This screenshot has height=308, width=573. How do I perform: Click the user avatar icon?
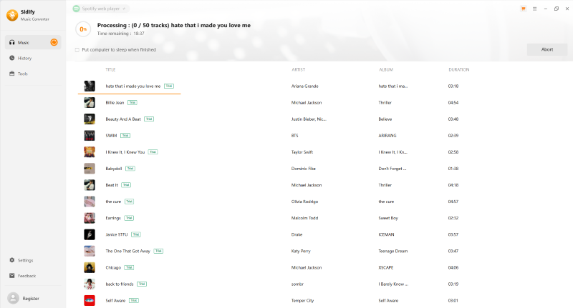tap(13, 298)
